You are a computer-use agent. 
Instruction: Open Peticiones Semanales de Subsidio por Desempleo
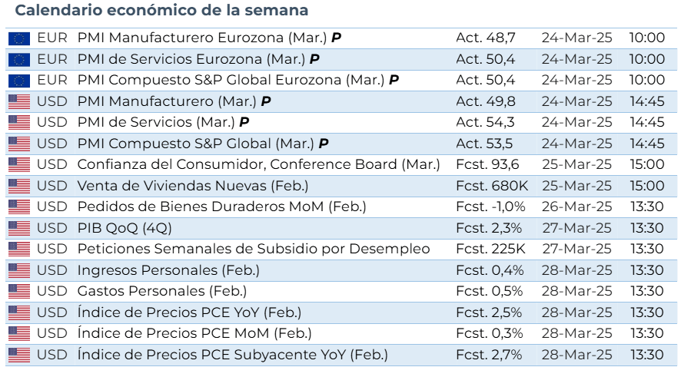coord(254,249)
